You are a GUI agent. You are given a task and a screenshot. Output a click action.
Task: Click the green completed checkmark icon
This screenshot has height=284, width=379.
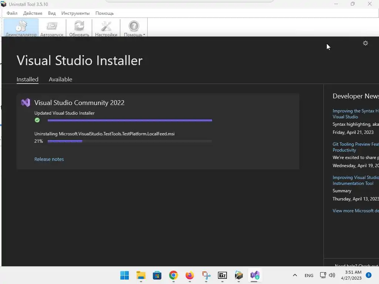click(37, 120)
